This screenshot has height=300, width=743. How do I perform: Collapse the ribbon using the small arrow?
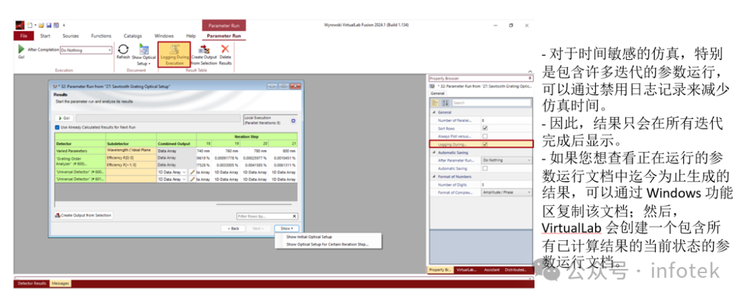(x=530, y=72)
